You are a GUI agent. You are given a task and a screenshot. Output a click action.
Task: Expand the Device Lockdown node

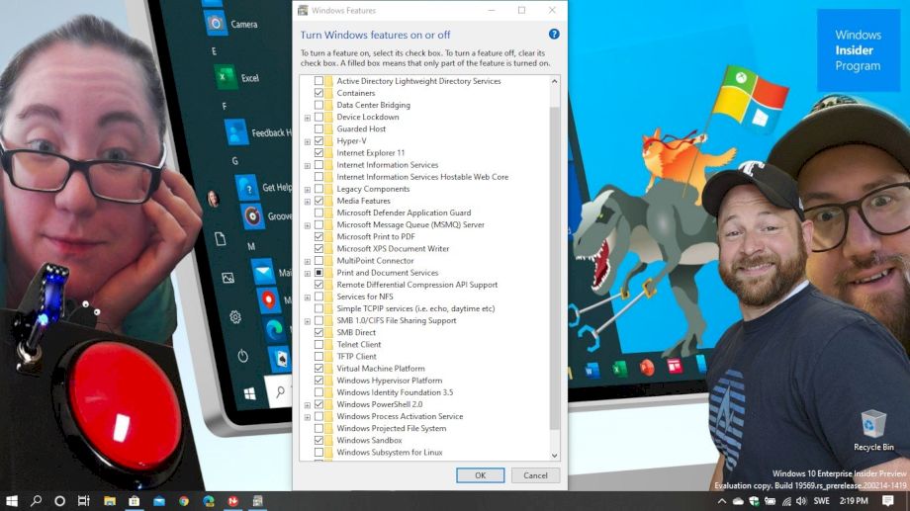click(x=307, y=118)
